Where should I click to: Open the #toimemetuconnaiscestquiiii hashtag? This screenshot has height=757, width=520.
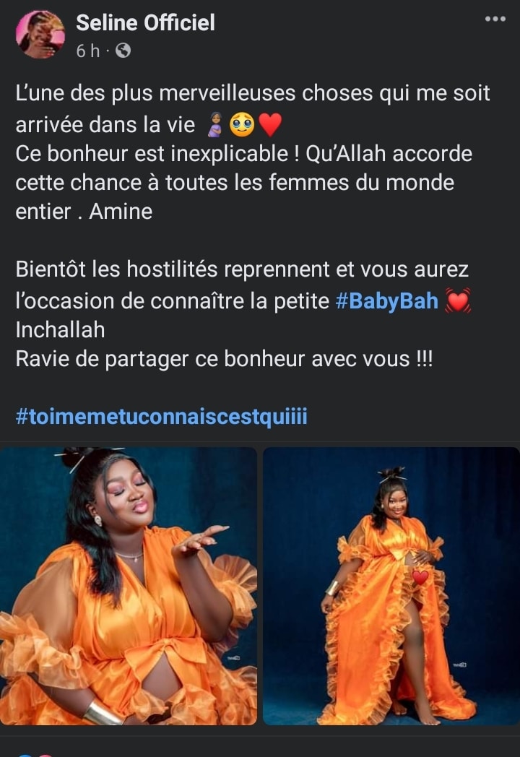click(161, 416)
